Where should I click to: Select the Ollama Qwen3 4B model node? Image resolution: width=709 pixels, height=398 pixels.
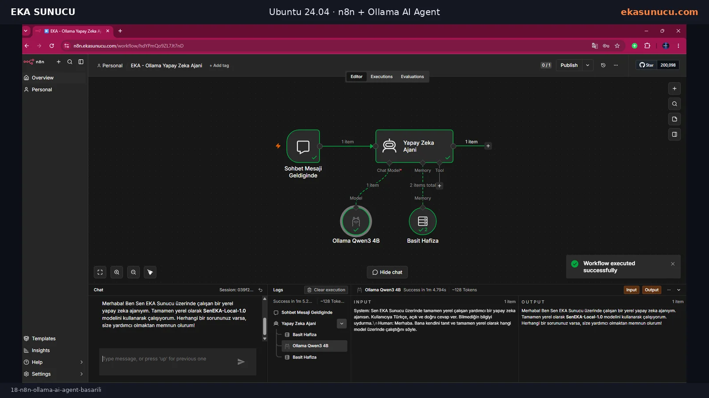[x=356, y=222]
